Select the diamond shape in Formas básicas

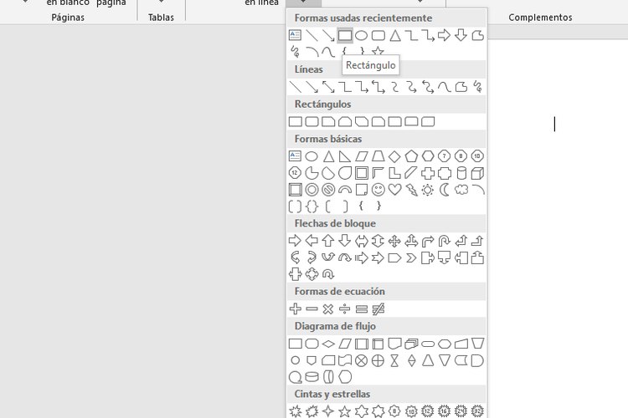(394, 156)
